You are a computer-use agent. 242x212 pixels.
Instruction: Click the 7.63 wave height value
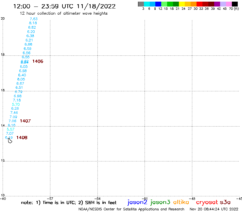tap(34, 19)
